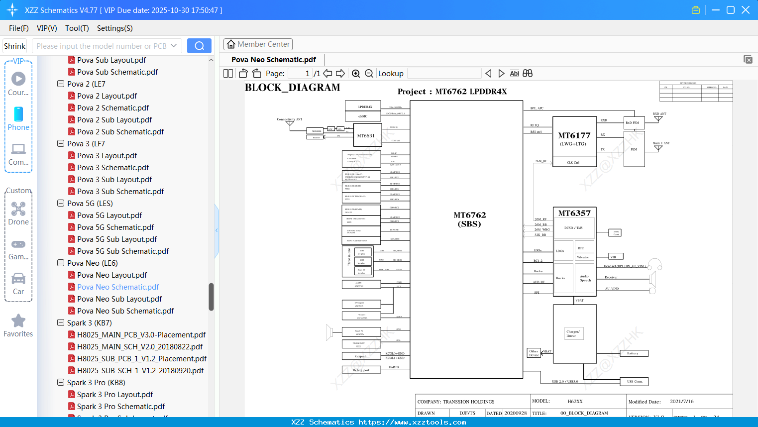
Task: Click the Member Center button
Action: click(258, 44)
